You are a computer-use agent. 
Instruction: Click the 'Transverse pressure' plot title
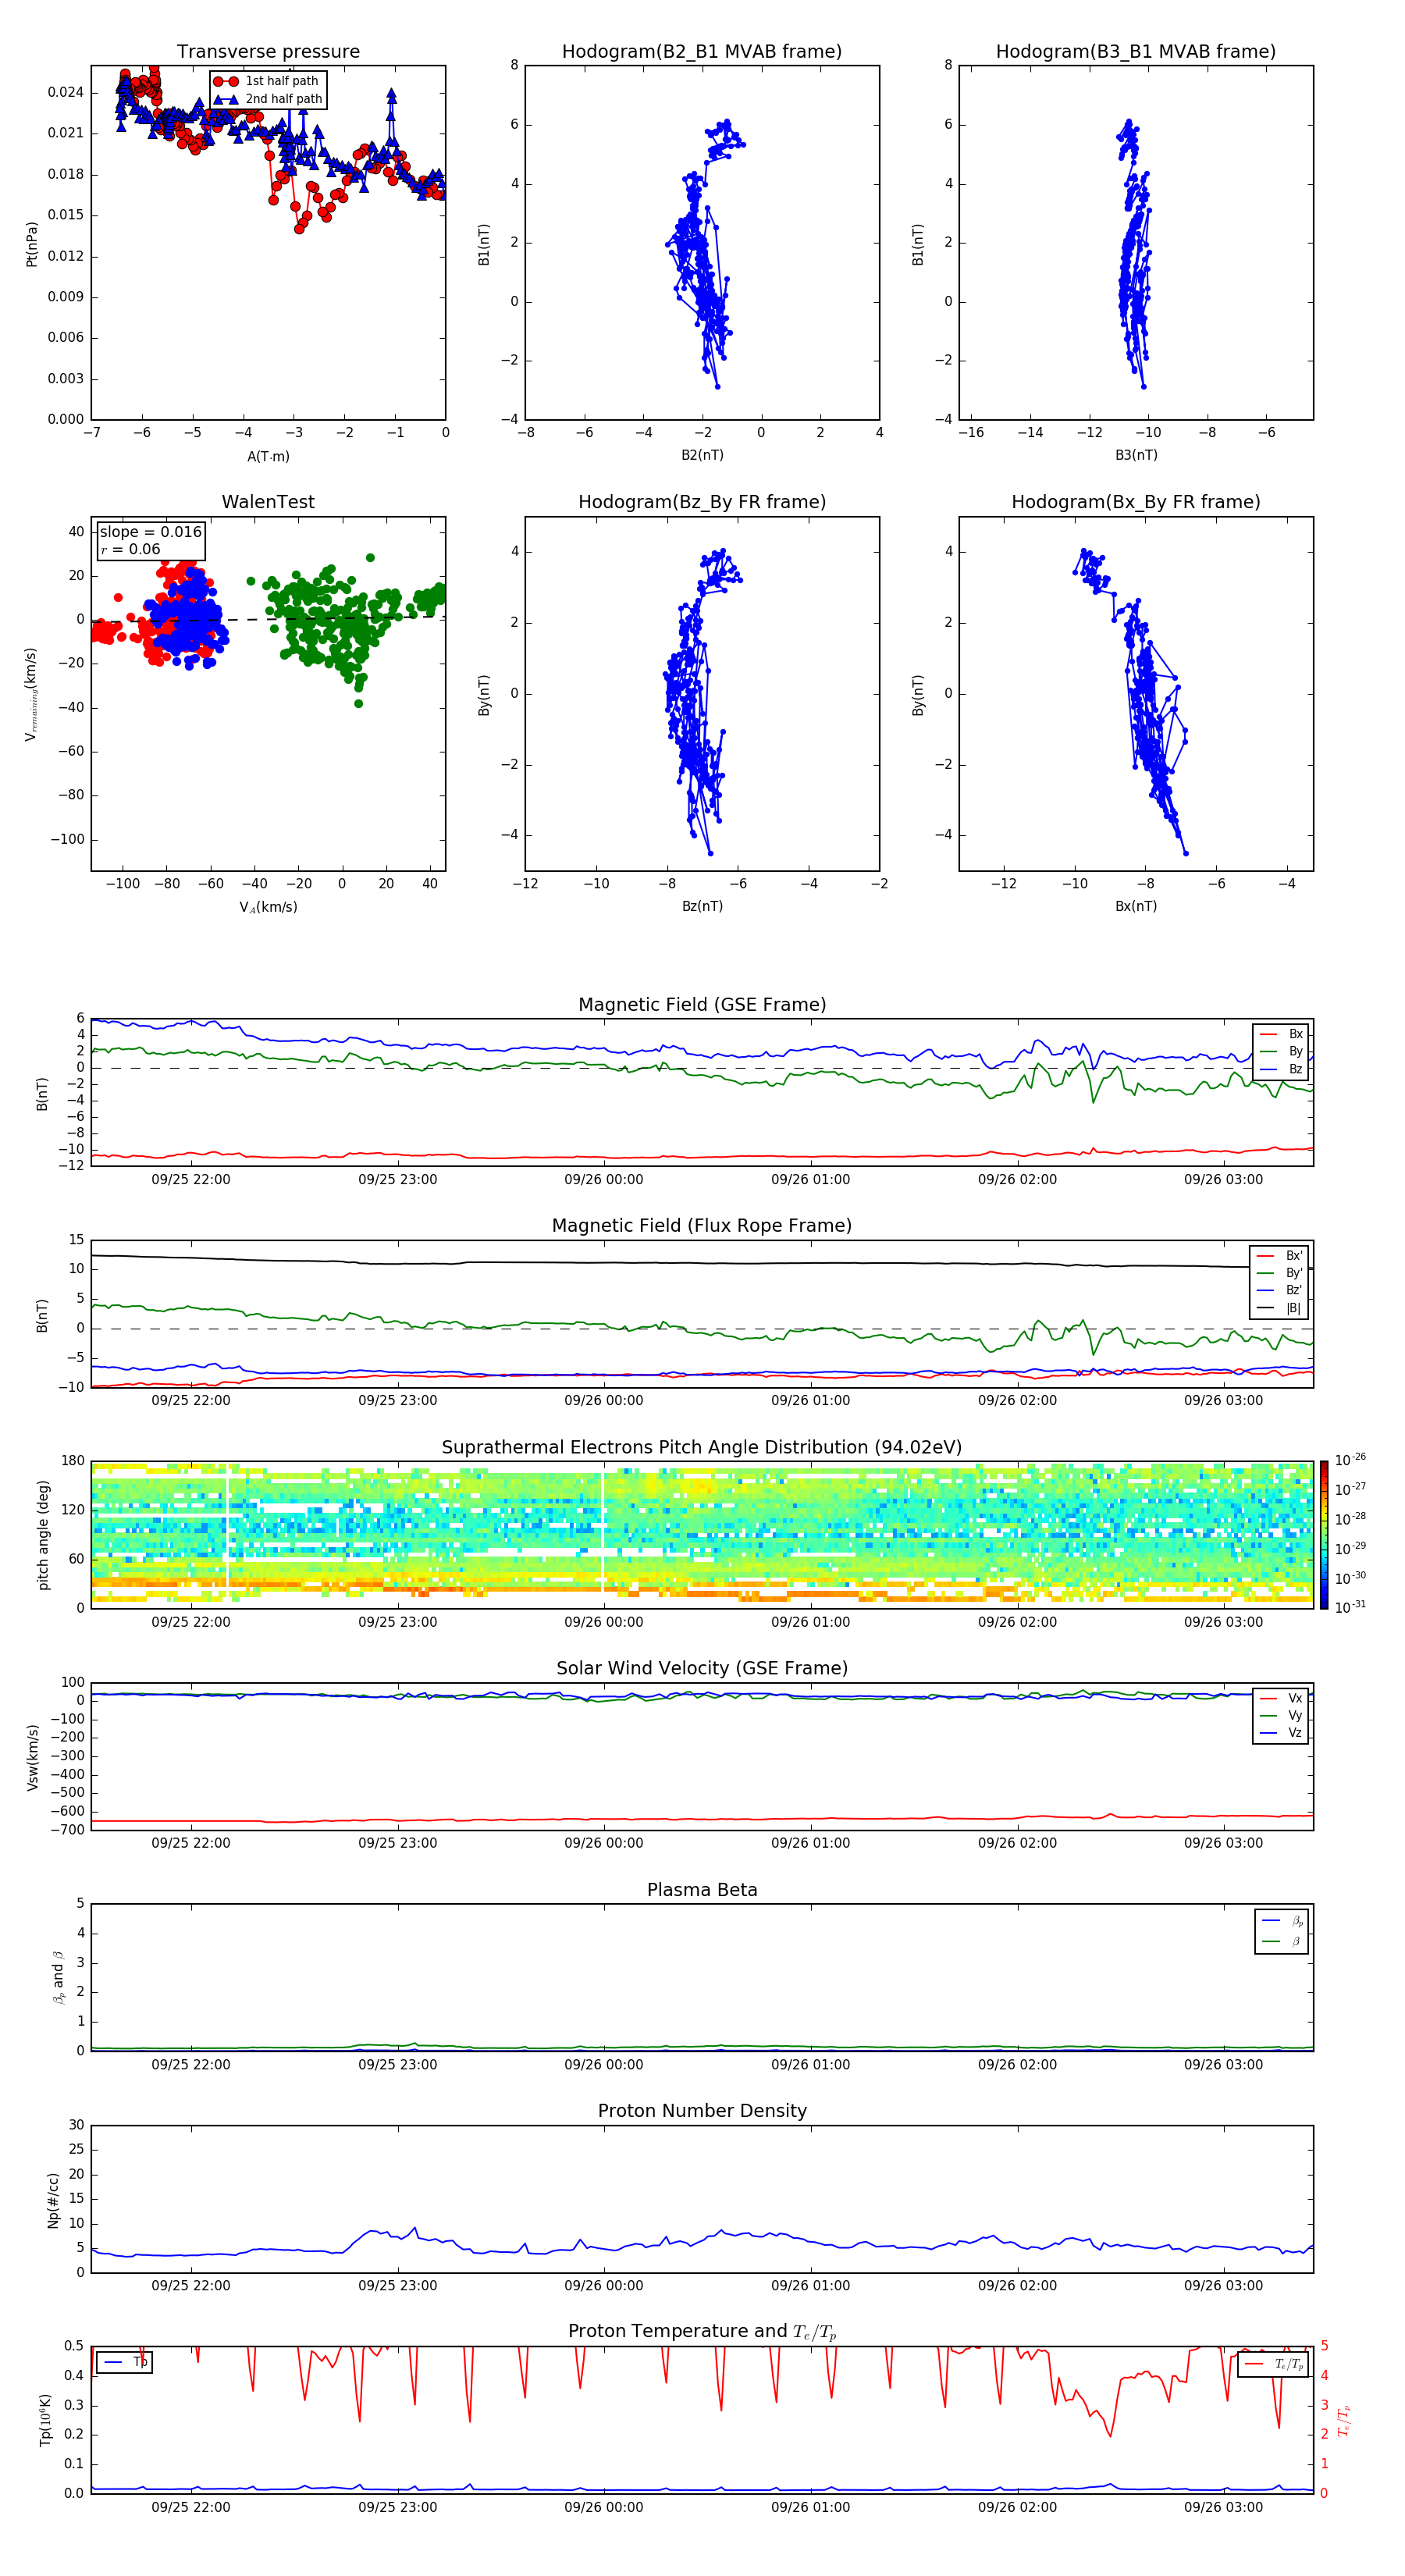click(x=268, y=51)
